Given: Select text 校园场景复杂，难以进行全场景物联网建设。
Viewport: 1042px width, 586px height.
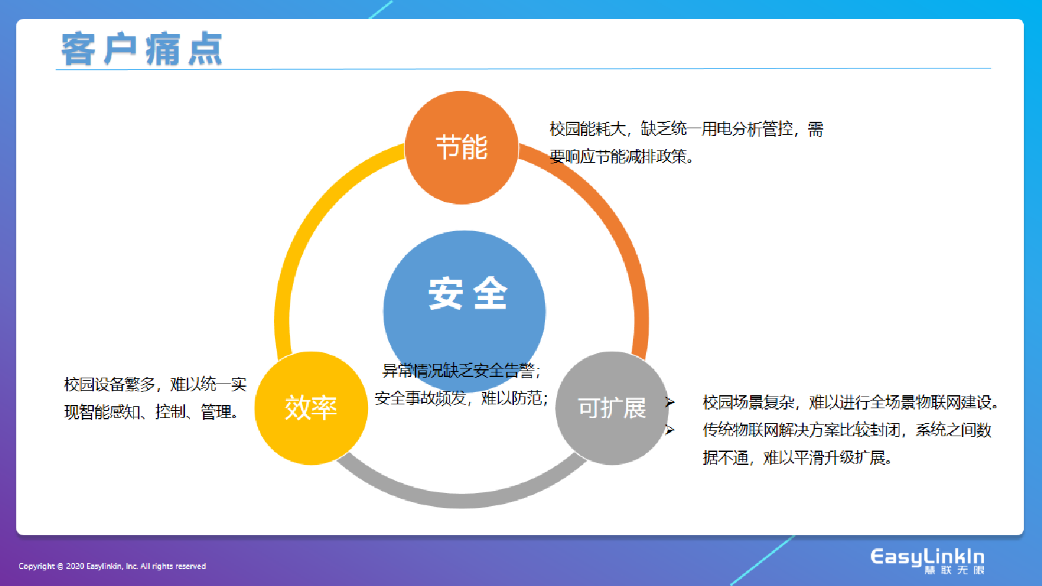Looking at the screenshot, I should (851, 402).
